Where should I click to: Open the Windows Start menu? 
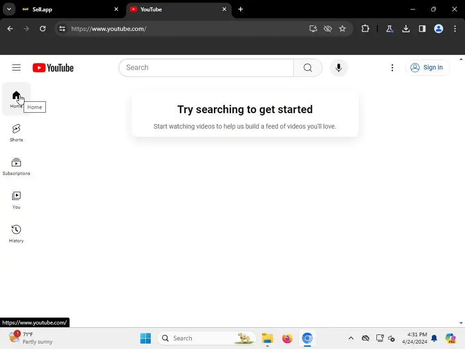[146, 338]
